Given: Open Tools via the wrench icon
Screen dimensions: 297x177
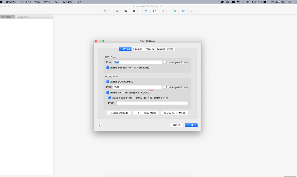Looking at the screenshot, I should click(x=183, y=11).
